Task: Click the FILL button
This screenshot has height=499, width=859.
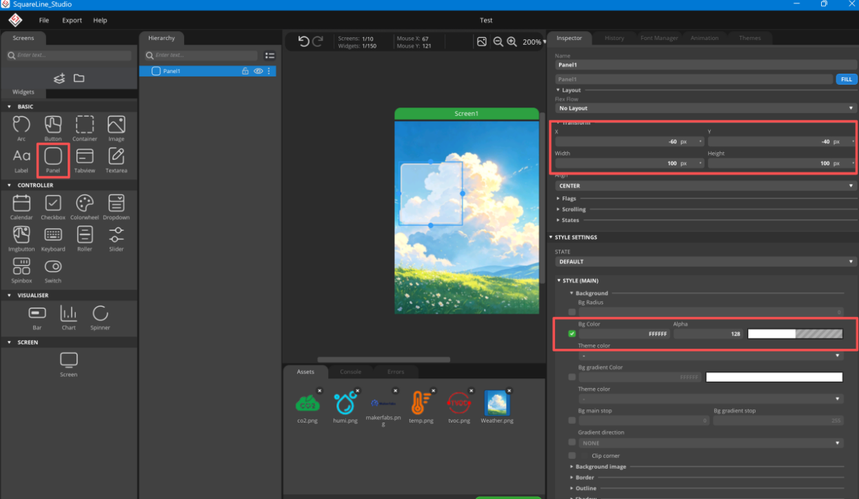Action: [x=846, y=79]
